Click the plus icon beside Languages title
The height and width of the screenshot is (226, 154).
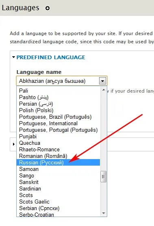(x=48, y=8)
